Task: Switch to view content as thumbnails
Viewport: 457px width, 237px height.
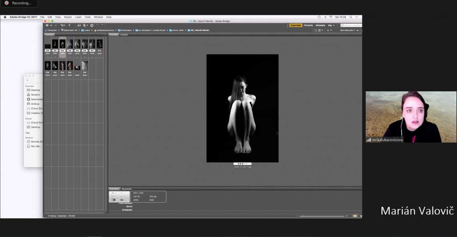Action: click(355, 216)
